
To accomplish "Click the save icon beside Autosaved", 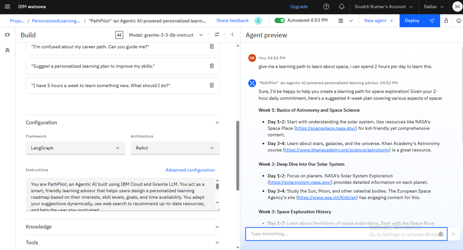I will pyautogui.click(x=341, y=21).
